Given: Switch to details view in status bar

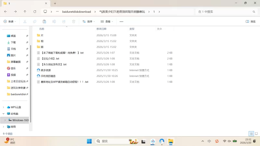Looking at the screenshot, I should coord(251,134).
